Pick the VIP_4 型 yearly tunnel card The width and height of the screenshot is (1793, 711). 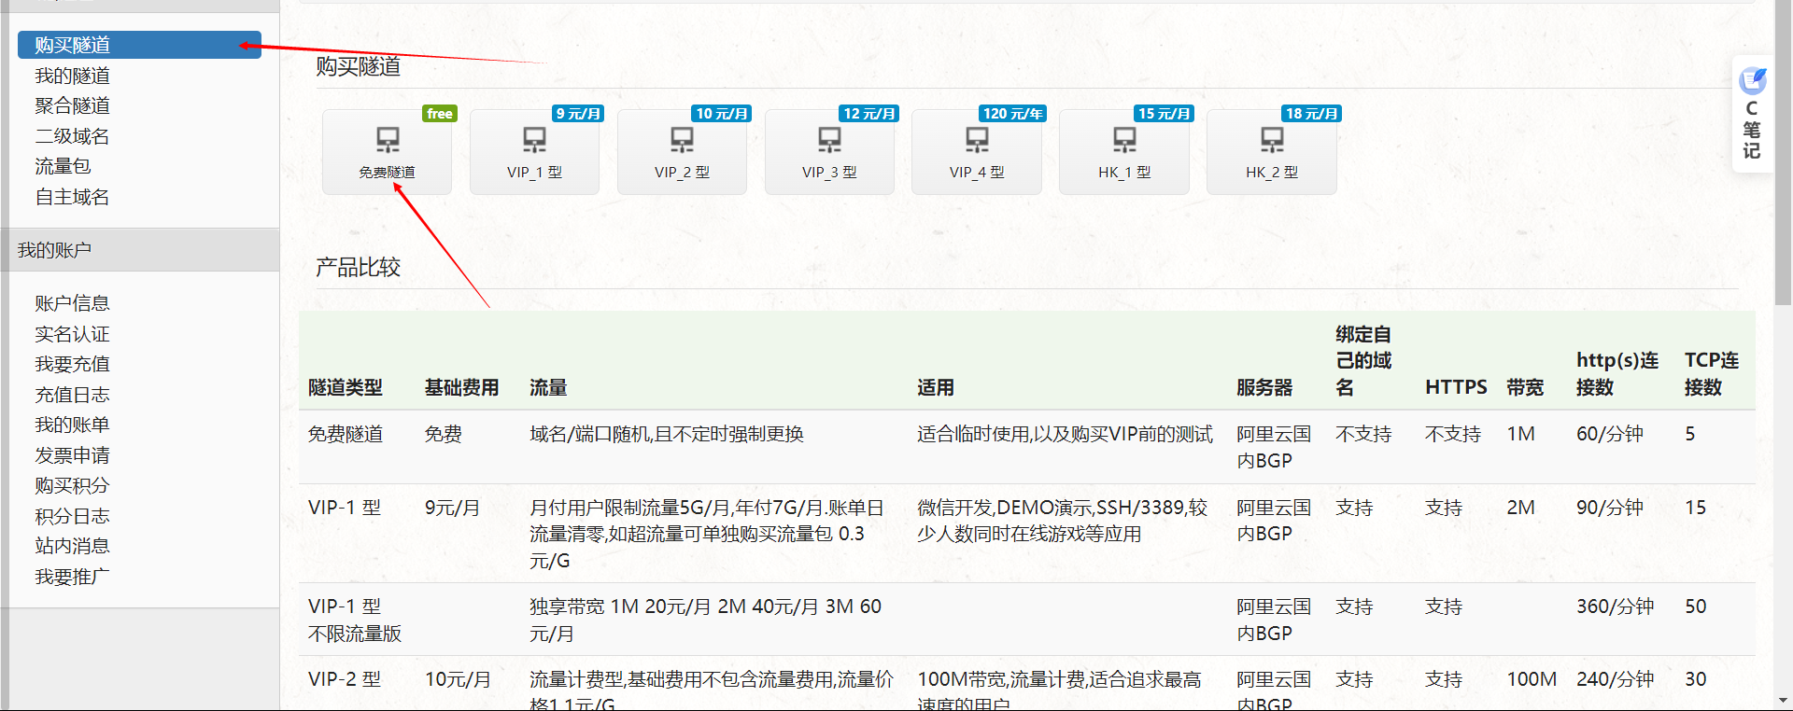(977, 151)
